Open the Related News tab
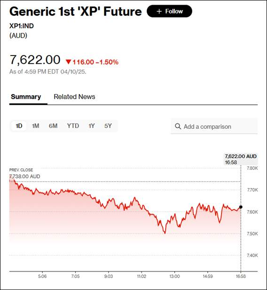 pyautogui.click(x=74, y=97)
